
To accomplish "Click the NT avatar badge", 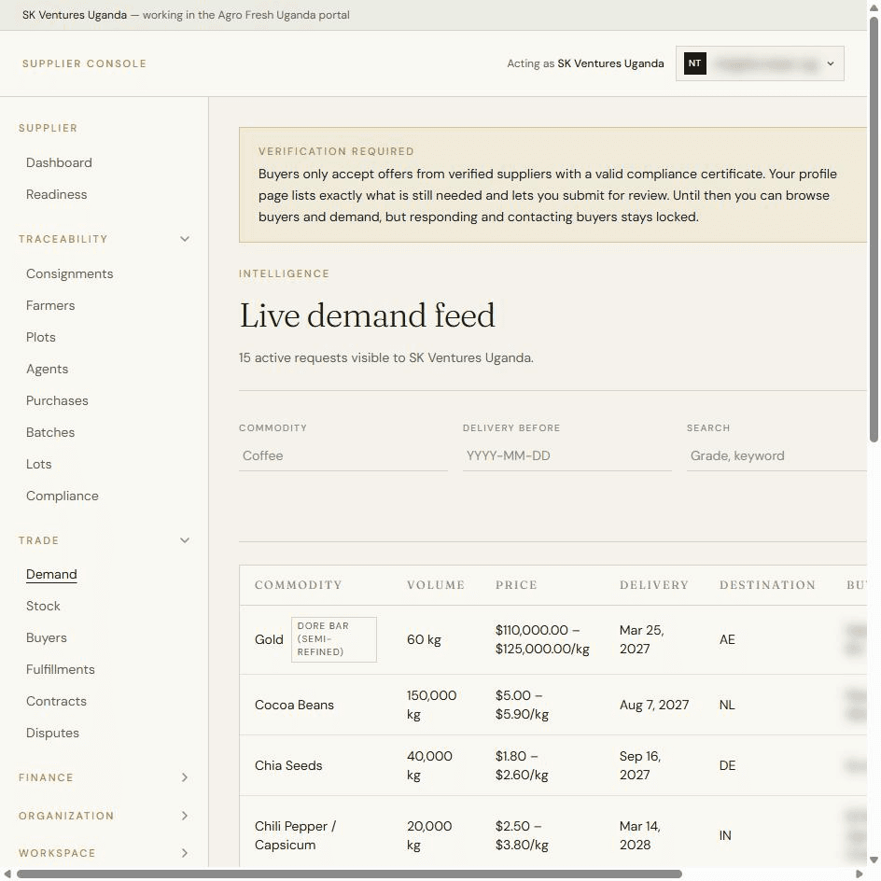I will 695,63.
